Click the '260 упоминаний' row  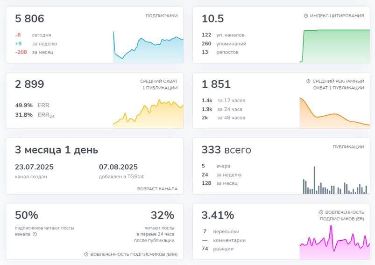pos(224,43)
